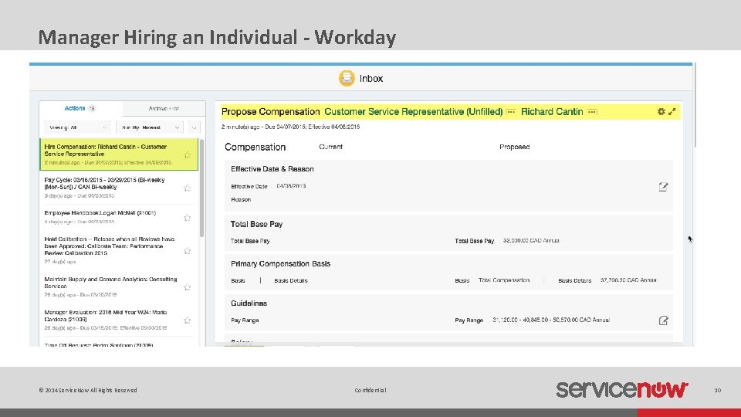Star the Hire Compensation Richard Cantin item
The width and height of the screenshot is (741, 417).
tap(187, 154)
